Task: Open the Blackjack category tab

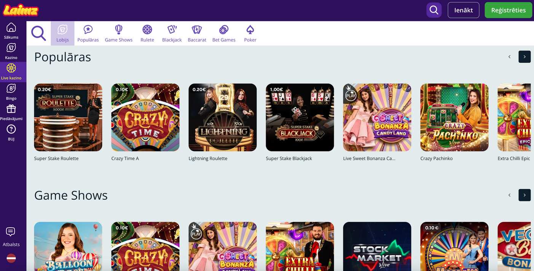Action: pos(172,33)
